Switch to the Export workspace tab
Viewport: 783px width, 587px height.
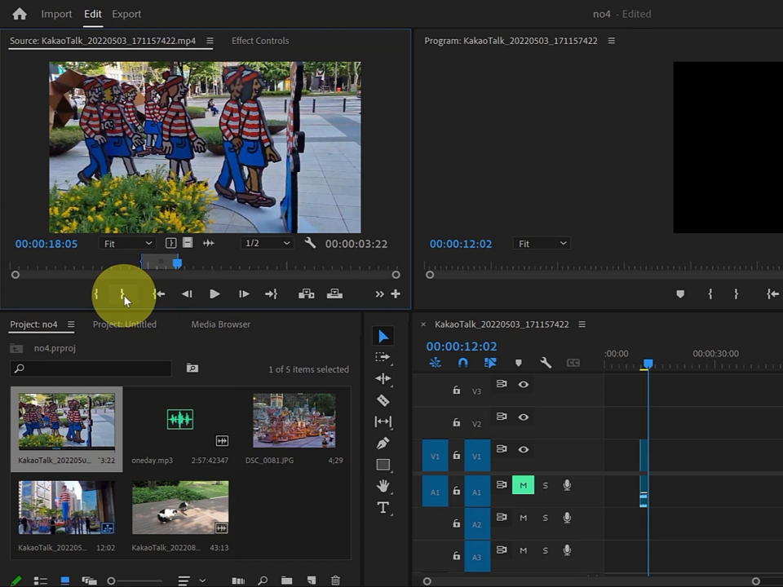(x=126, y=14)
